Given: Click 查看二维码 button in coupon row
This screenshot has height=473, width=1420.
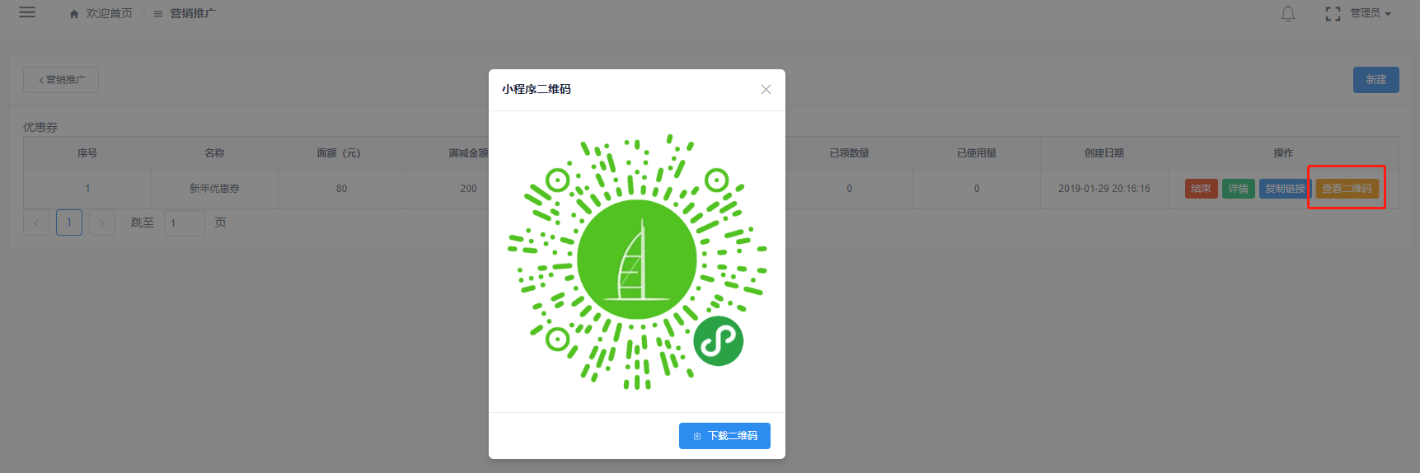Looking at the screenshot, I should tap(1347, 189).
